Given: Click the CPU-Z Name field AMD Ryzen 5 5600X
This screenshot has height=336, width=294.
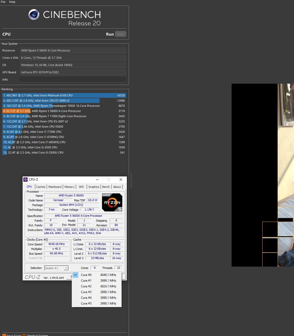Looking at the screenshot, I should point(71,195).
